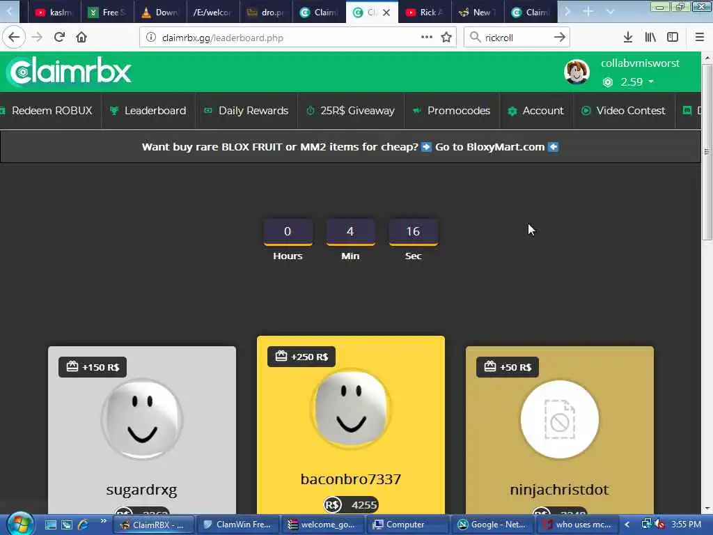The width and height of the screenshot is (713, 535).
Task: Click the +50 R$ reward badge
Action: pyautogui.click(x=508, y=367)
